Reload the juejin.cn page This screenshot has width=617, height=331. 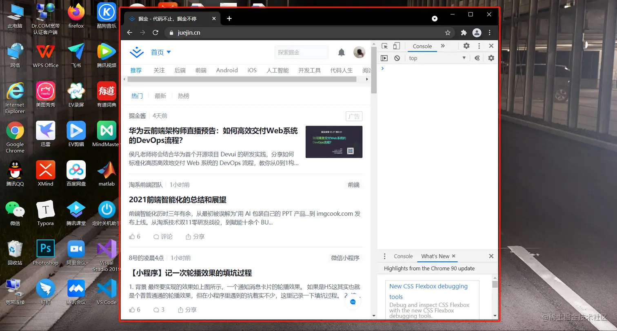(155, 33)
